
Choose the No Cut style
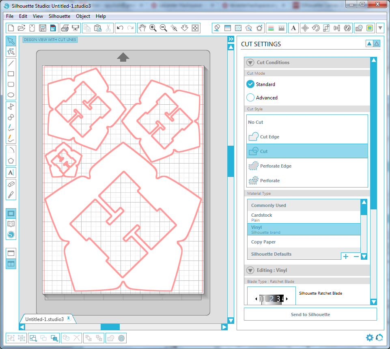[307, 122]
